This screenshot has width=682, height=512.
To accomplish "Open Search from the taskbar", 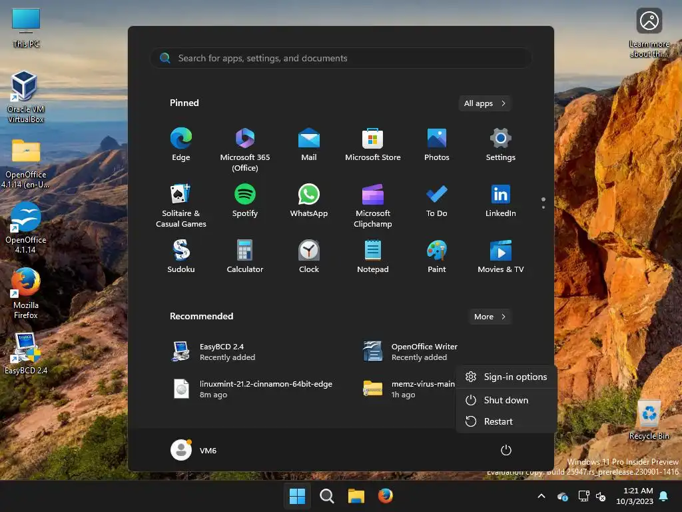I will [326, 496].
